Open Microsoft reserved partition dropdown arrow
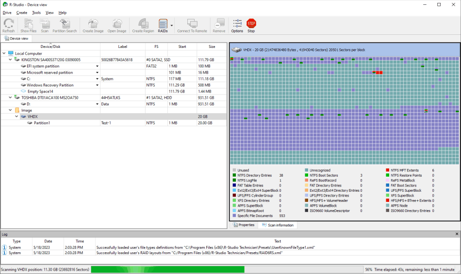Screen dimensions: 461x274 [x=97, y=73]
